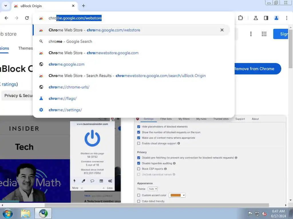
Task: Open a new tab with plus button
Action: 84,6
